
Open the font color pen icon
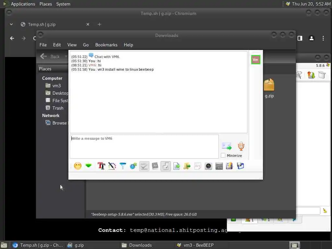pyautogui.click(x=112, y=166)
